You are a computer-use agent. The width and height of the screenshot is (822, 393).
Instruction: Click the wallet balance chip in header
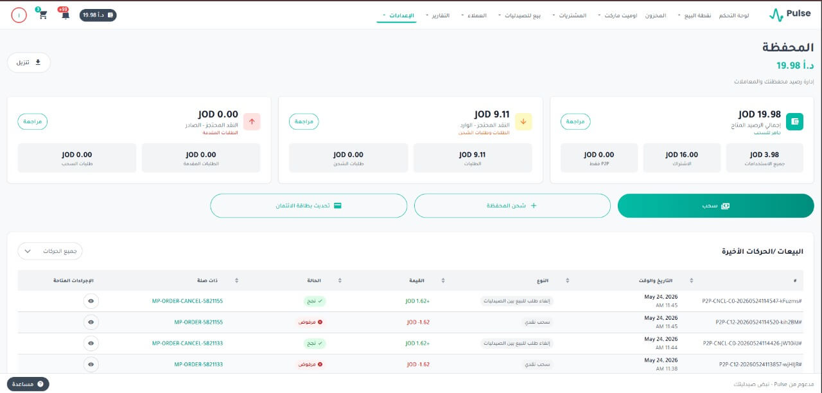[x=98, y=15]
